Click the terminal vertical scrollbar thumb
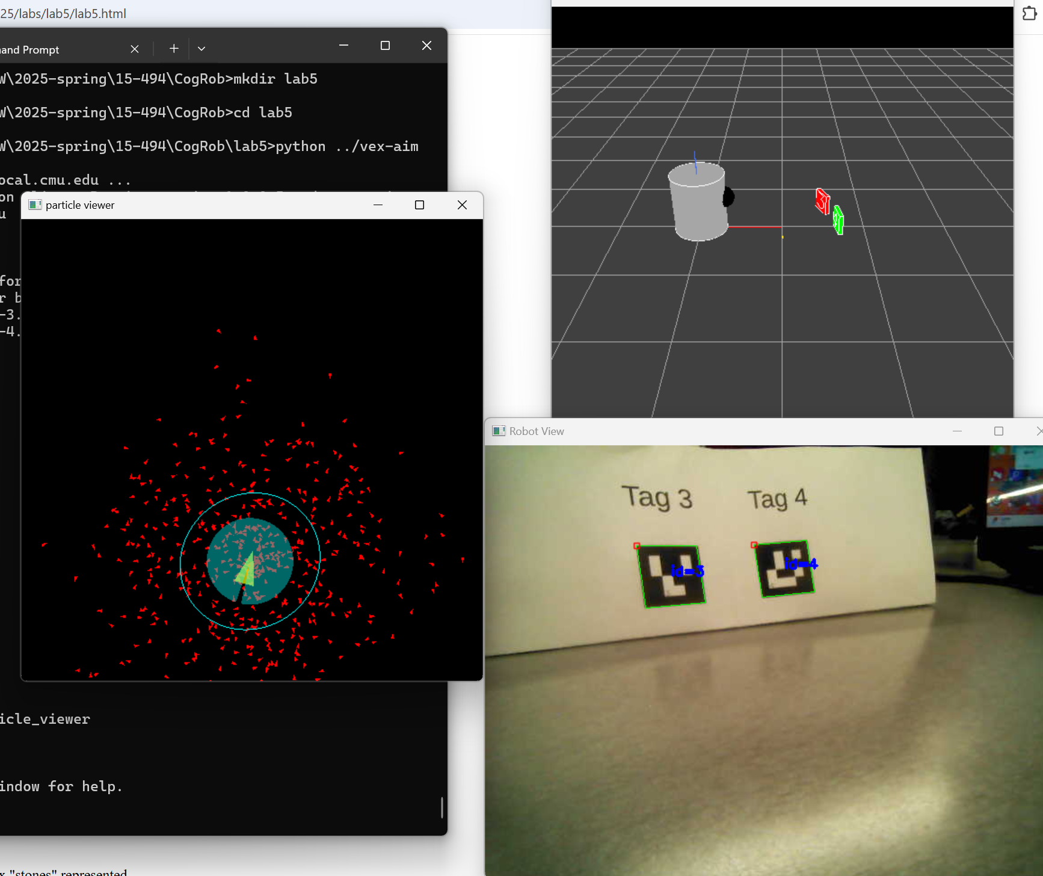This screenshot has width=1043, height=876. tap(442, 807)
